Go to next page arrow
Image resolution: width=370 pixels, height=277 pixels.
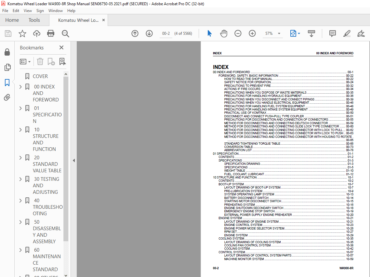point(149,33)
